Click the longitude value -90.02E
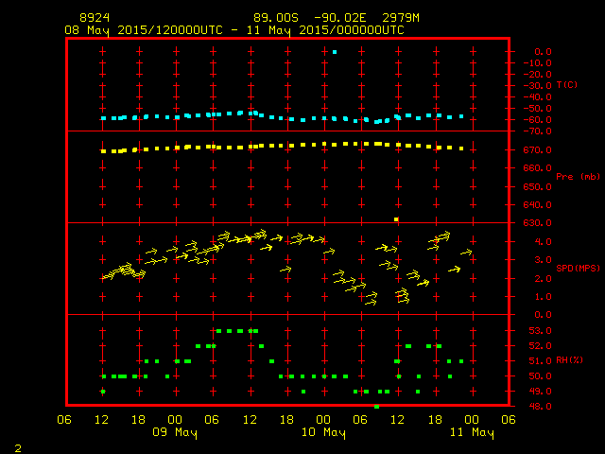 click(x=349, y=18)
